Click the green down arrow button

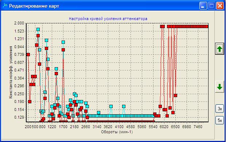219,87
